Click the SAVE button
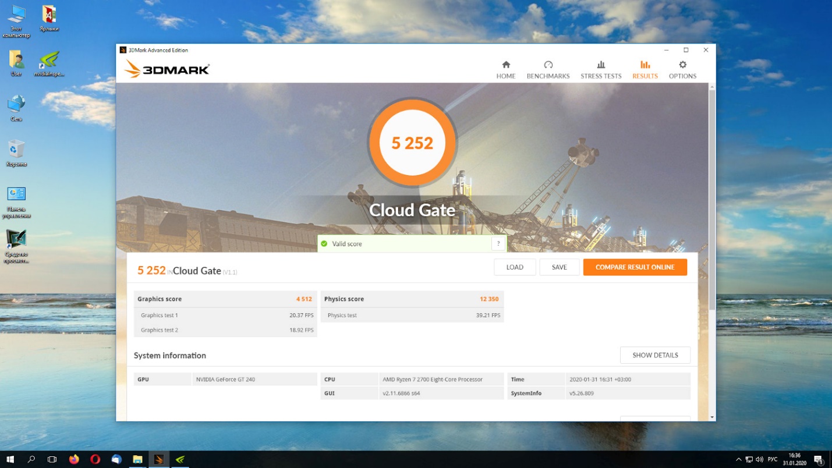 tap(559, 267)
